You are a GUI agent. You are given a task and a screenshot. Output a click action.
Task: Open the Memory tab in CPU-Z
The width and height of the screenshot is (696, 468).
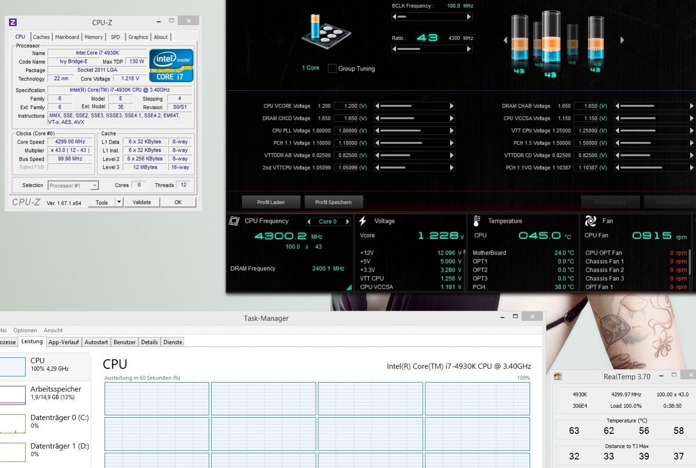point(94,37)
